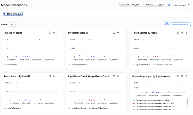Click the dashboard refresh circular button
The width and height of the screenshot is (193, 115).
point(166,24)
